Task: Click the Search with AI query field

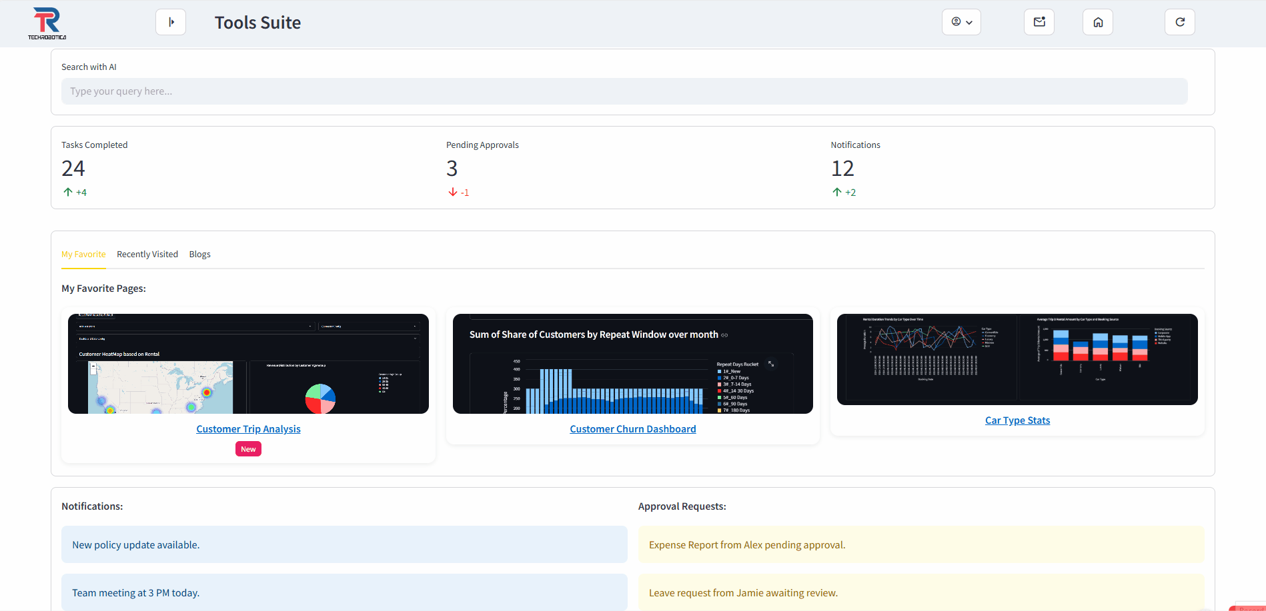Action: pos(624,91)
